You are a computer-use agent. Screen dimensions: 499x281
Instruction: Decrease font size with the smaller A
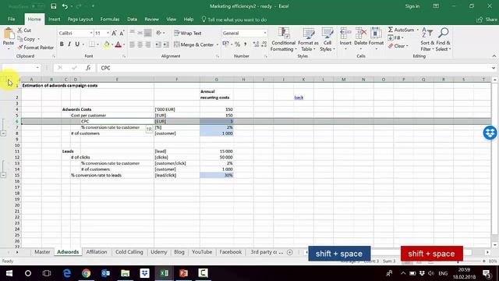coord(122,33)
